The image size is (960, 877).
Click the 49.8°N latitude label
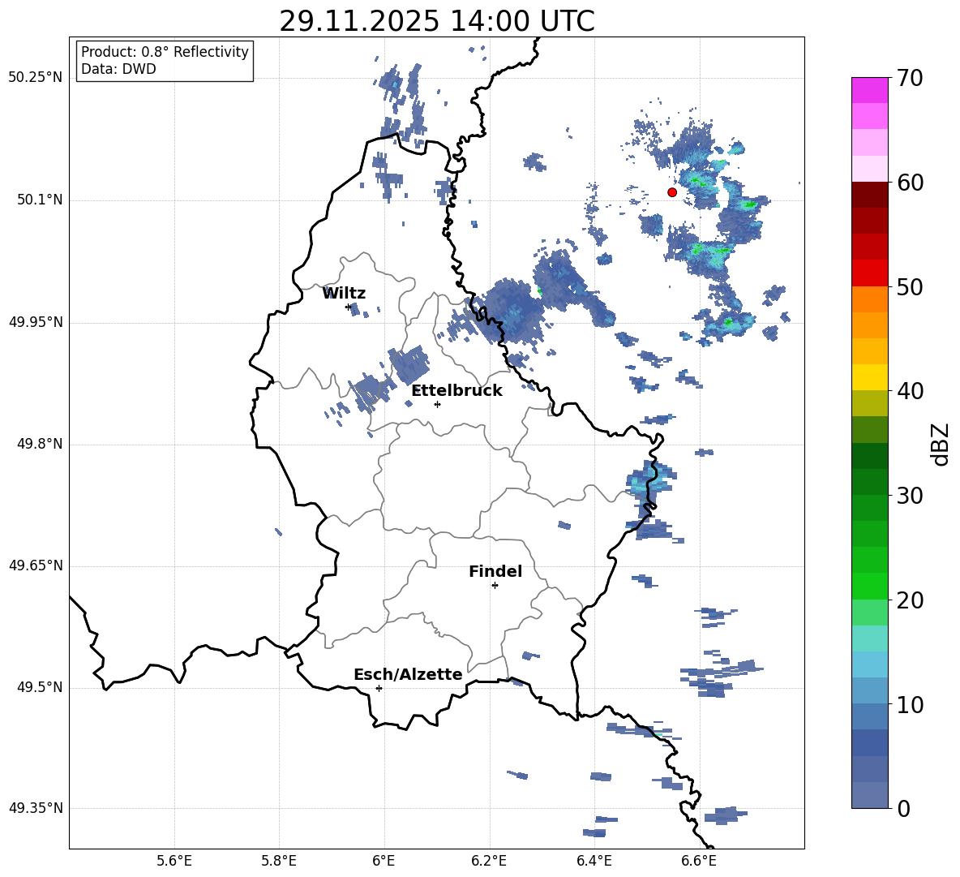[39, 444]
